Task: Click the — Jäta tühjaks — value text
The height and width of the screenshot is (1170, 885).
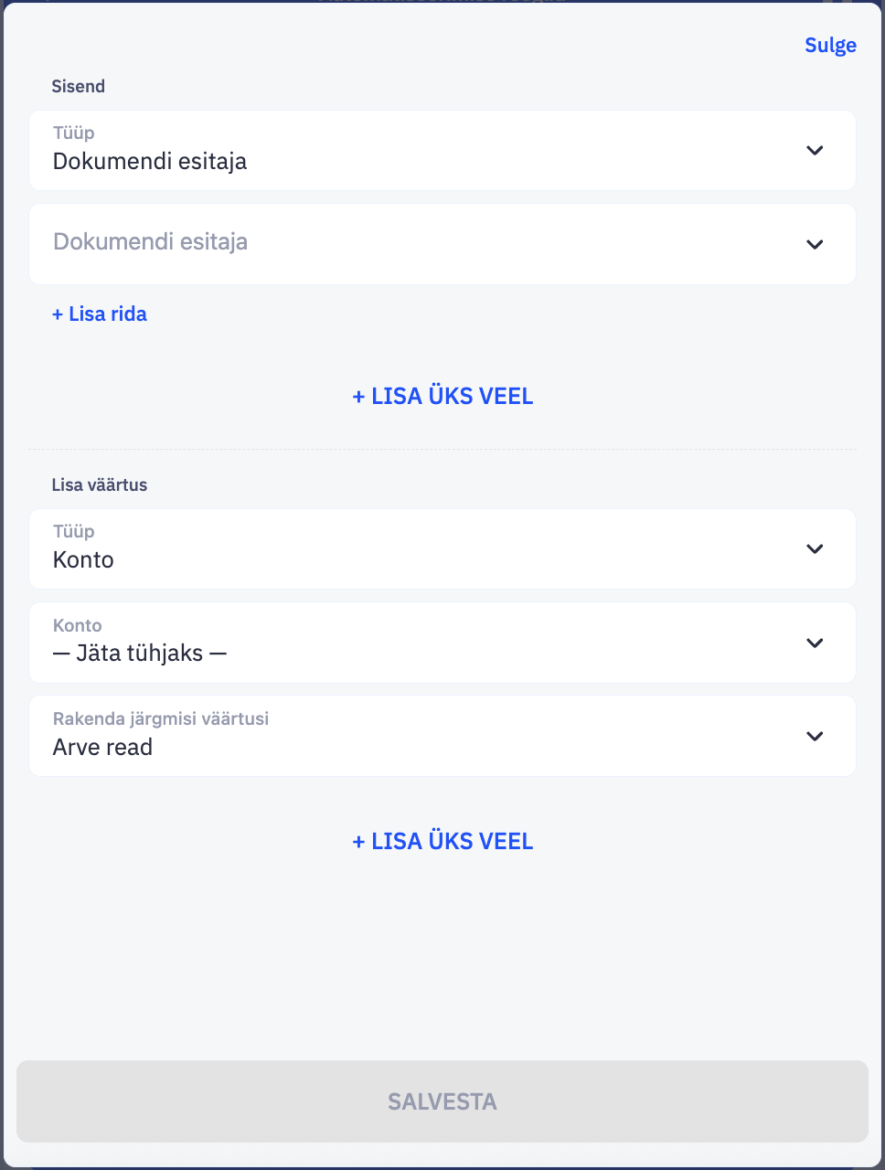Action: pyautogui.click(x=140, y=654)
